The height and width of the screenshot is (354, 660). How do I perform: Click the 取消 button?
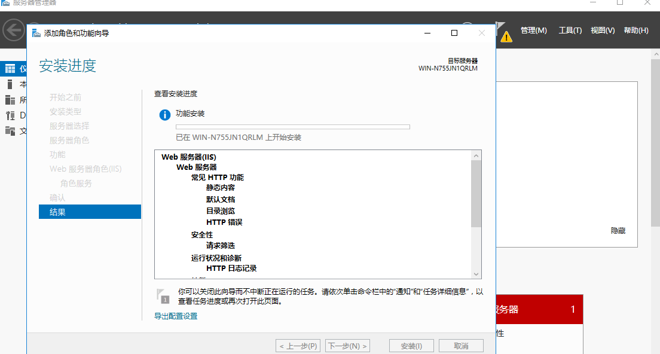click(x=461, y=346)
